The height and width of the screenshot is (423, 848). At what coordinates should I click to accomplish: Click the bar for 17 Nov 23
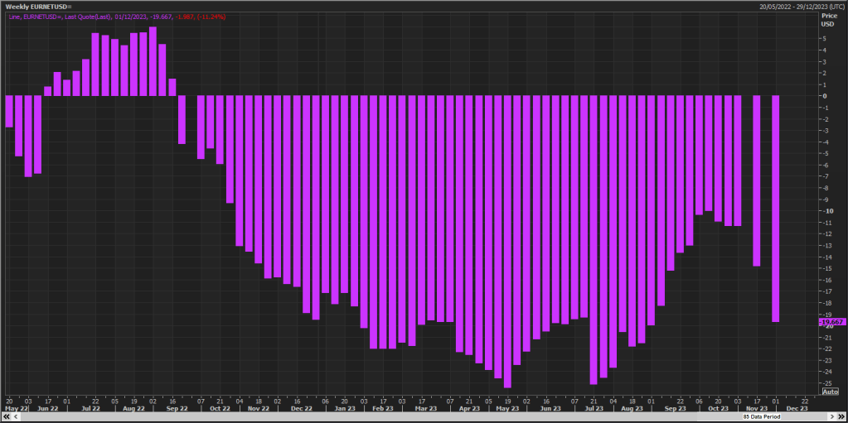[x=756, y=180]
